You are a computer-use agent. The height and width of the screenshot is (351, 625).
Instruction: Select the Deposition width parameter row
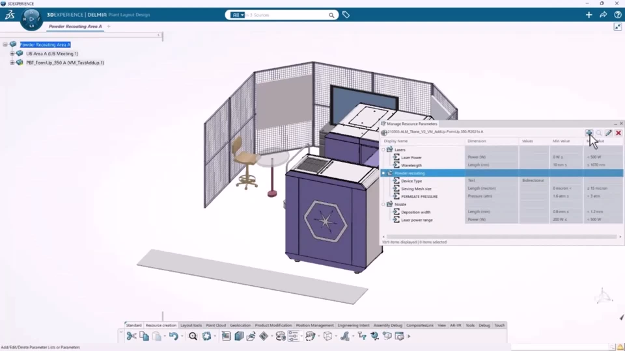pos(502,212)
